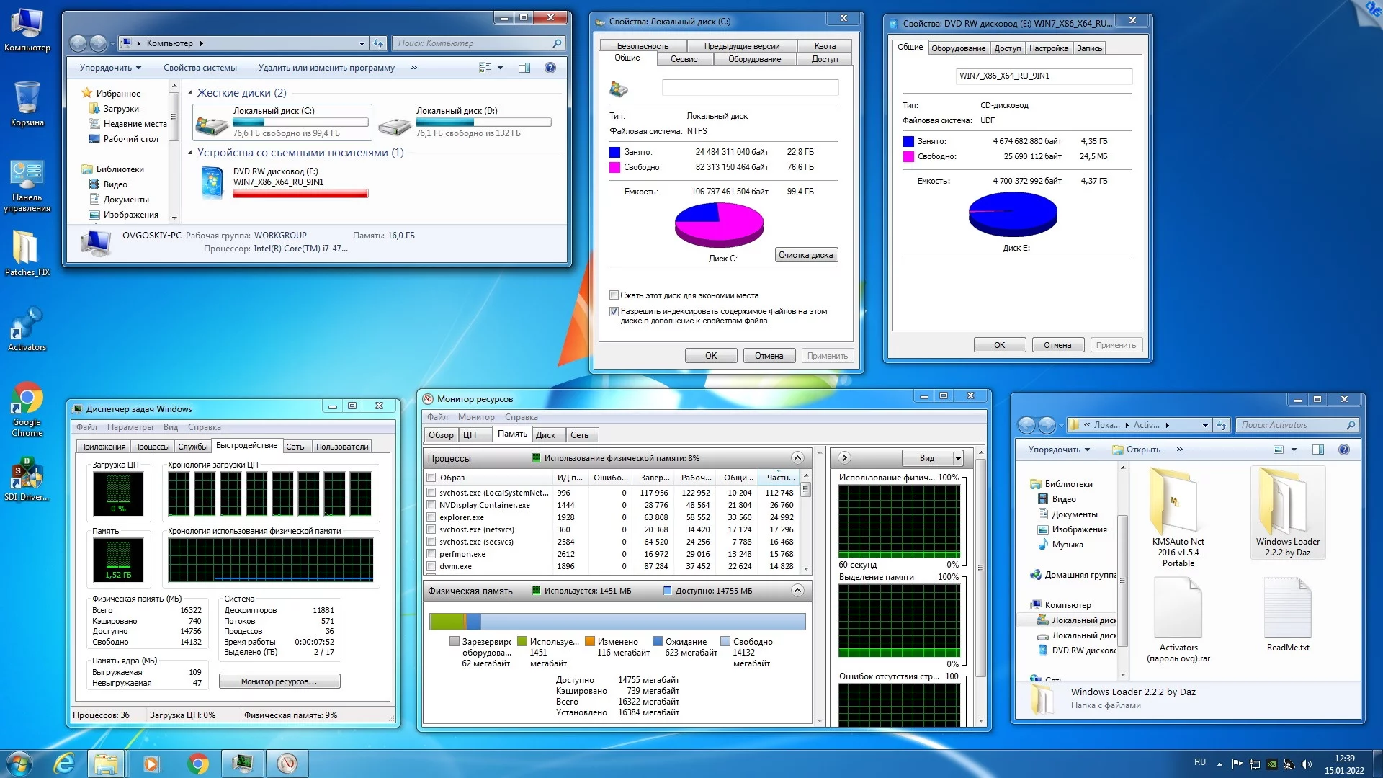Select DVD RW drive E: icon
Screen dimensions: 1383x778
click(212, 182)
